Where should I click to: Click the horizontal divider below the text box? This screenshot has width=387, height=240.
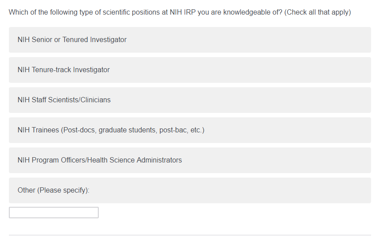click(190, 235)
